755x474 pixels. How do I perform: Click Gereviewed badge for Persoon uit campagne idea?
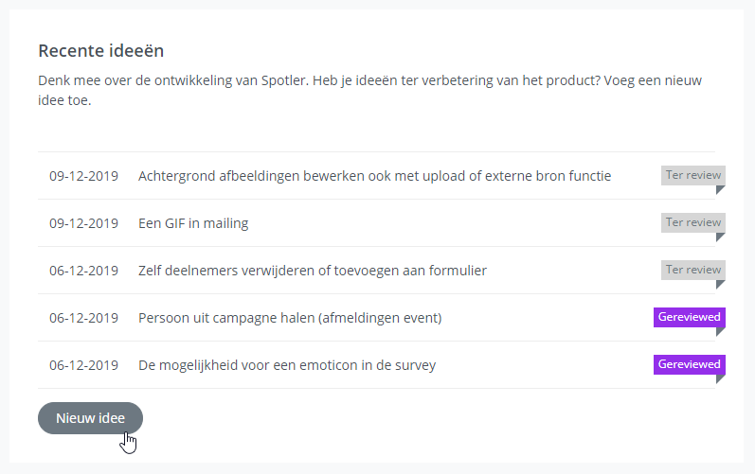tap(689, 317)
